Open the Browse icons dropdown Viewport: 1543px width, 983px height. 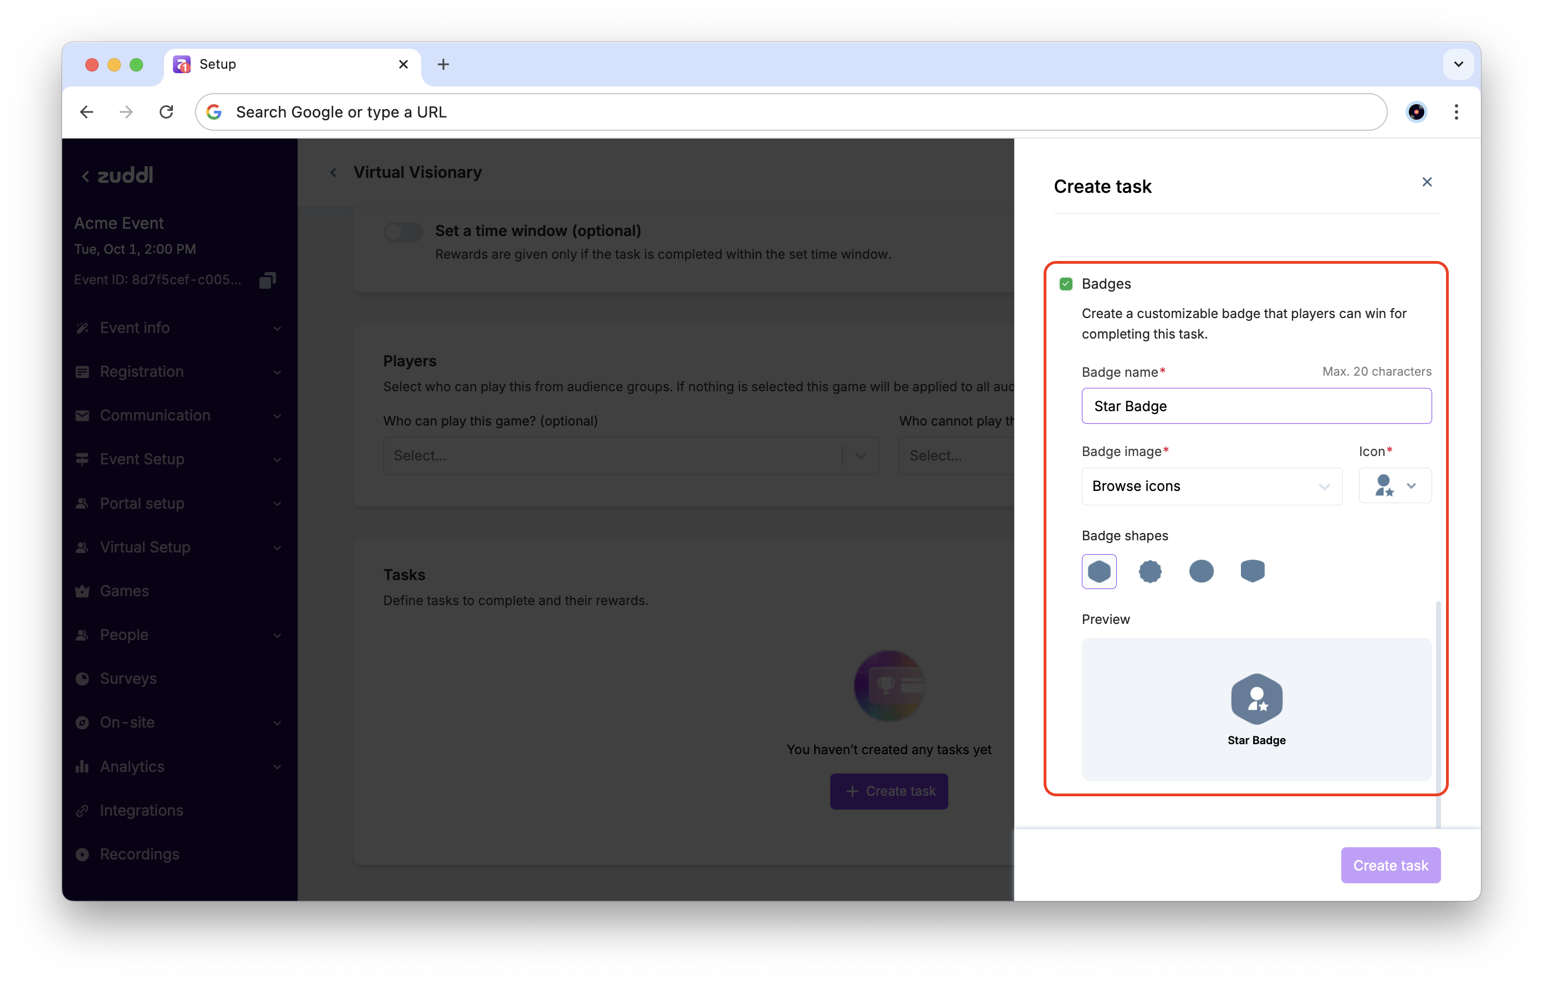(1211, 487)
